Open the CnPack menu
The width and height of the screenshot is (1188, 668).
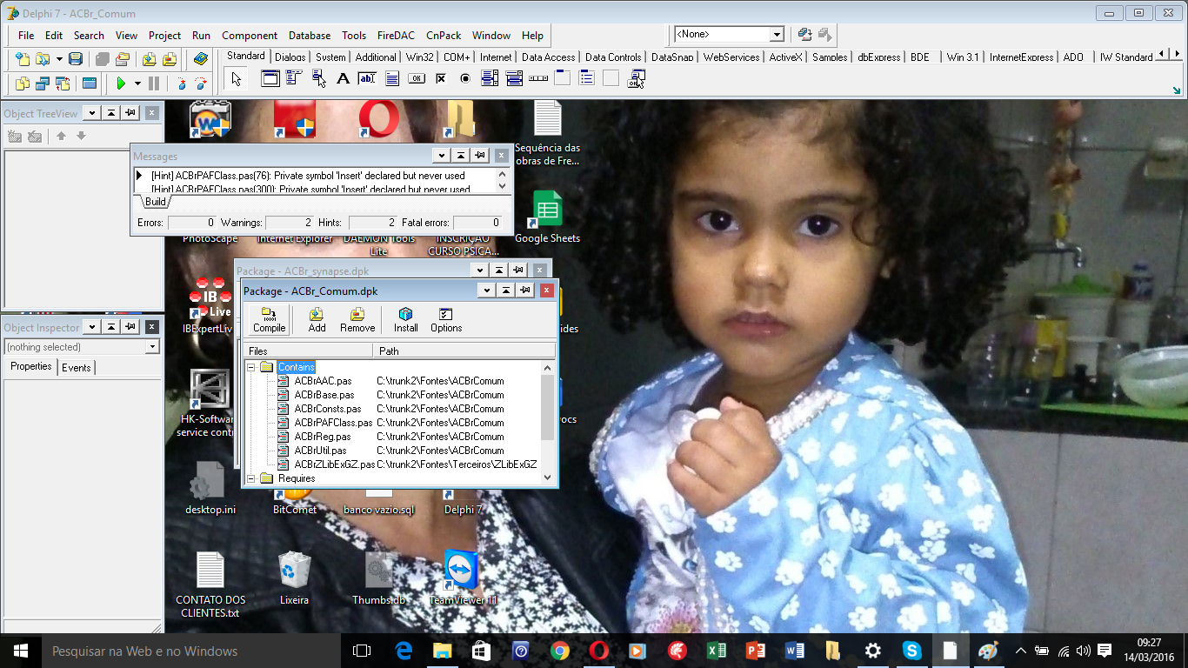click(444, 36)
